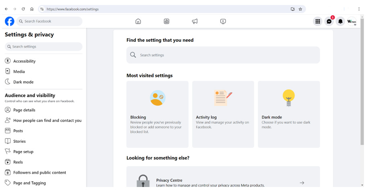Click the Page and Tagging tag icon
The height and width of the screenshot is (191, 368).
[8, 183]
